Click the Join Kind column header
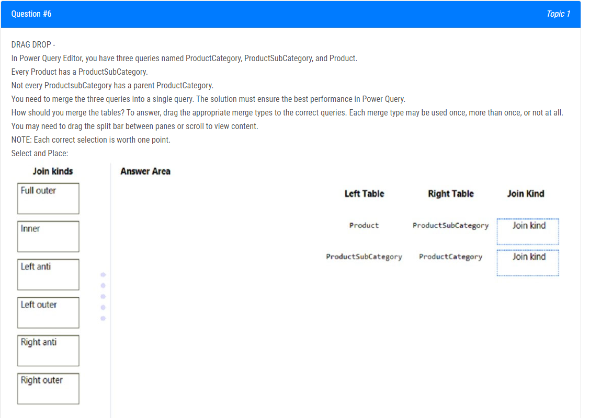The image size is (601, 418). [526, 194]
